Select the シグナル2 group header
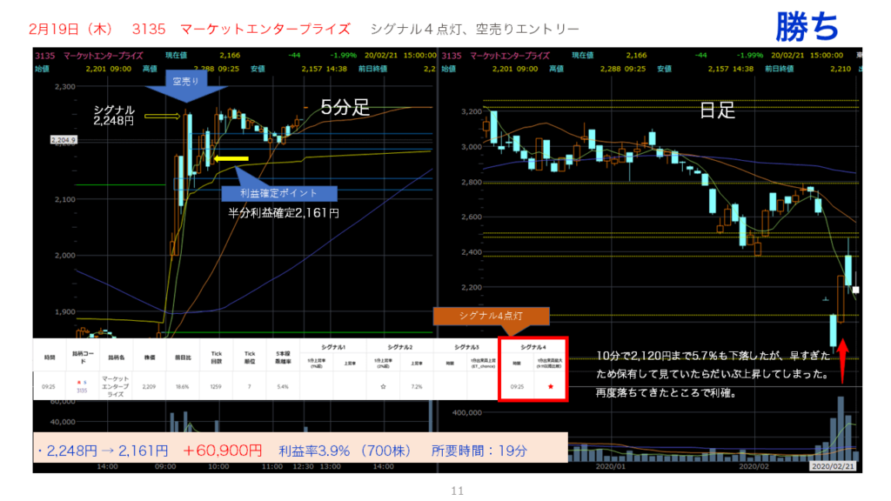Image resolution: width=891 pixels, height=501 pixels. click(400, 346)
